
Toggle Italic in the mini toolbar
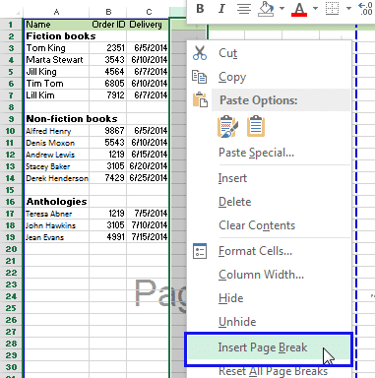(221, 8)
